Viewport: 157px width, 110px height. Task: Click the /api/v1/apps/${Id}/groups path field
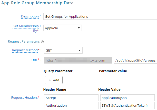(135, 60)
